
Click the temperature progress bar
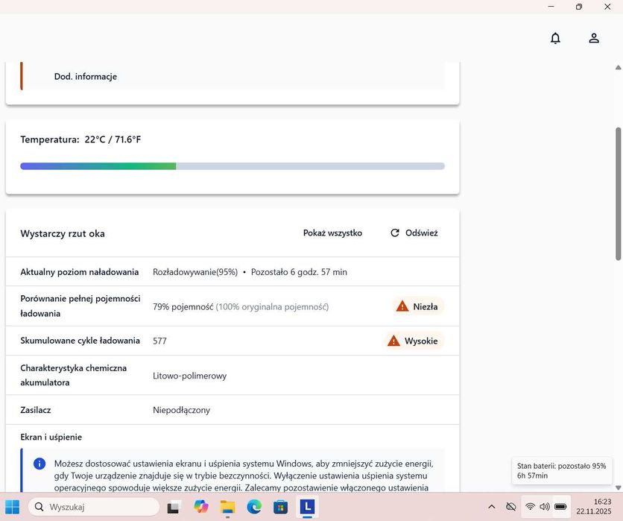tap(233, 166)
